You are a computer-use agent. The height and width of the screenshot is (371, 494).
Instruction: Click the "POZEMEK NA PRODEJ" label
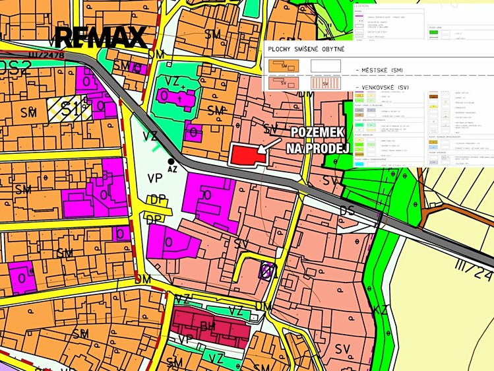(318, 140)
